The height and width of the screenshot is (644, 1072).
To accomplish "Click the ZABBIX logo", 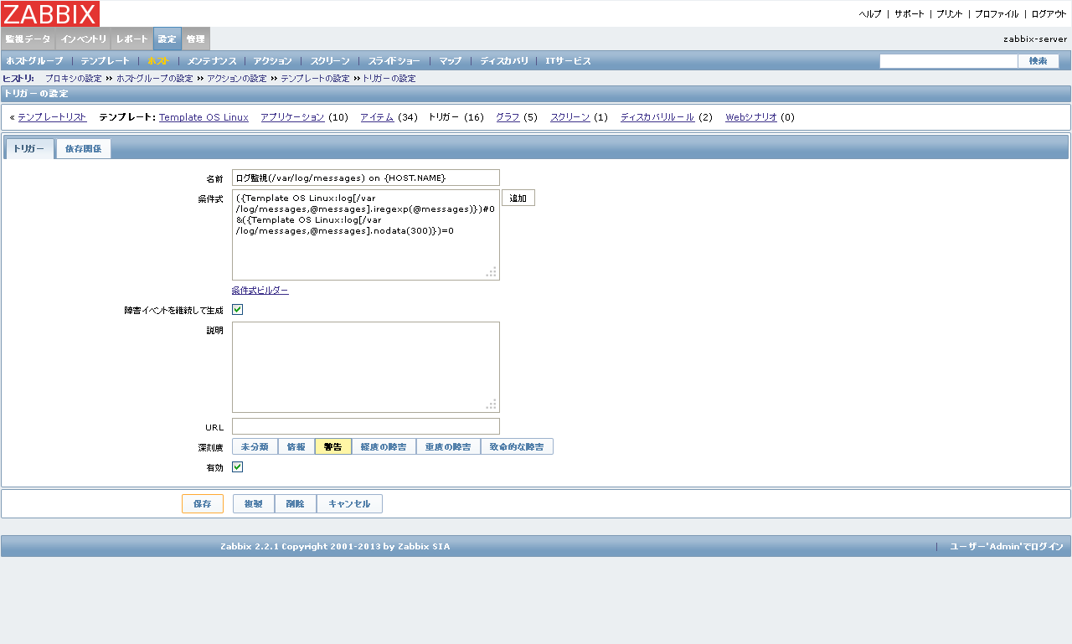I will point(50,13).
